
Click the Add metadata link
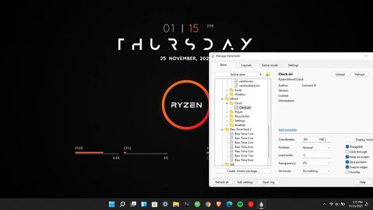pos(287,129)
